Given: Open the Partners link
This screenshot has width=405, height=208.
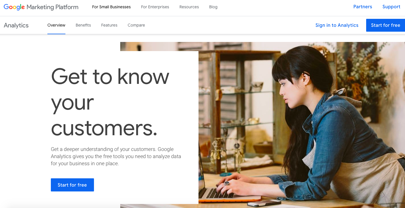Looking at the screenshot, I should coord(363,7).
